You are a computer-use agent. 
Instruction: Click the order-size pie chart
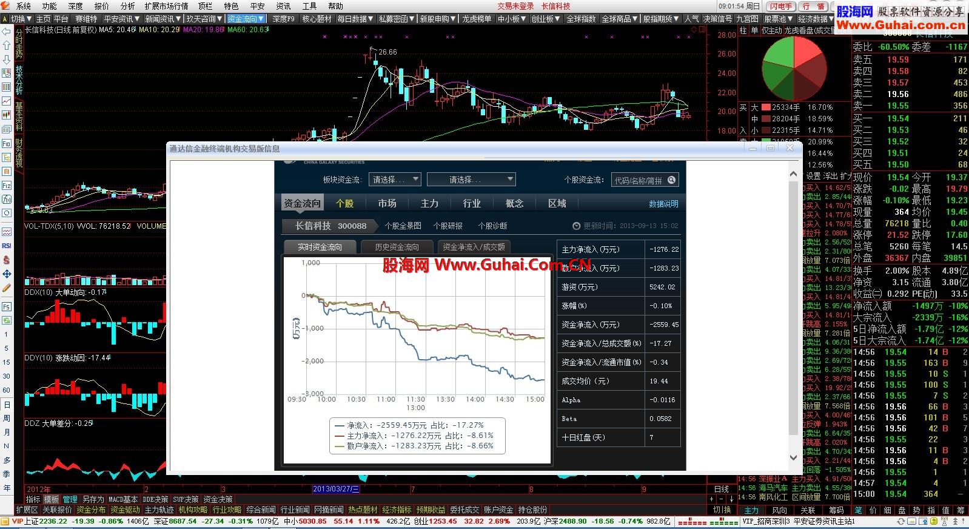coord(794,69)
